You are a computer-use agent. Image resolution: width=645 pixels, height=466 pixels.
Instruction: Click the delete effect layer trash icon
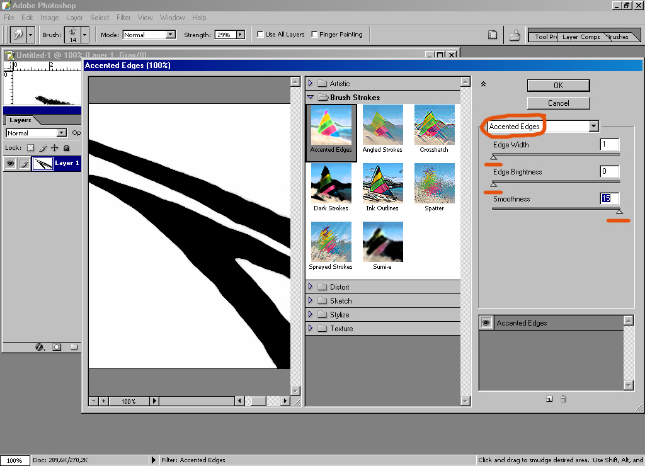point(564,399)
